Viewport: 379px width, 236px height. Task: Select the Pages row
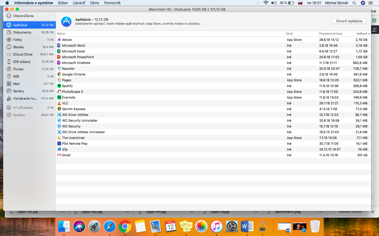tap(213, 80)
